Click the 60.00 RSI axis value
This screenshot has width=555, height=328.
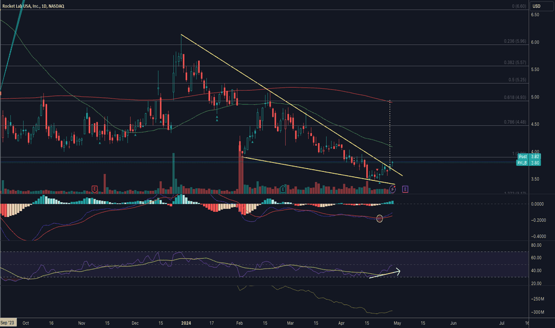[536, 258]
